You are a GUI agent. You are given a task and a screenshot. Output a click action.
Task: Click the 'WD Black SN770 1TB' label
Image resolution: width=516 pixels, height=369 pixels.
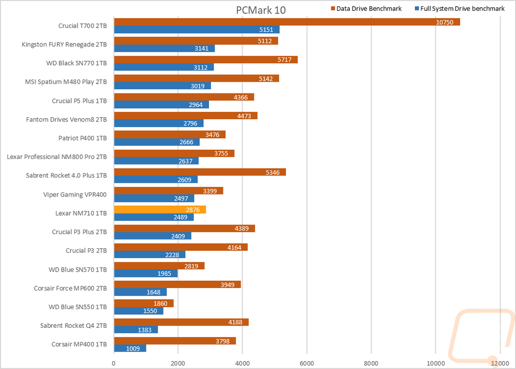click(x=76, y=63)
